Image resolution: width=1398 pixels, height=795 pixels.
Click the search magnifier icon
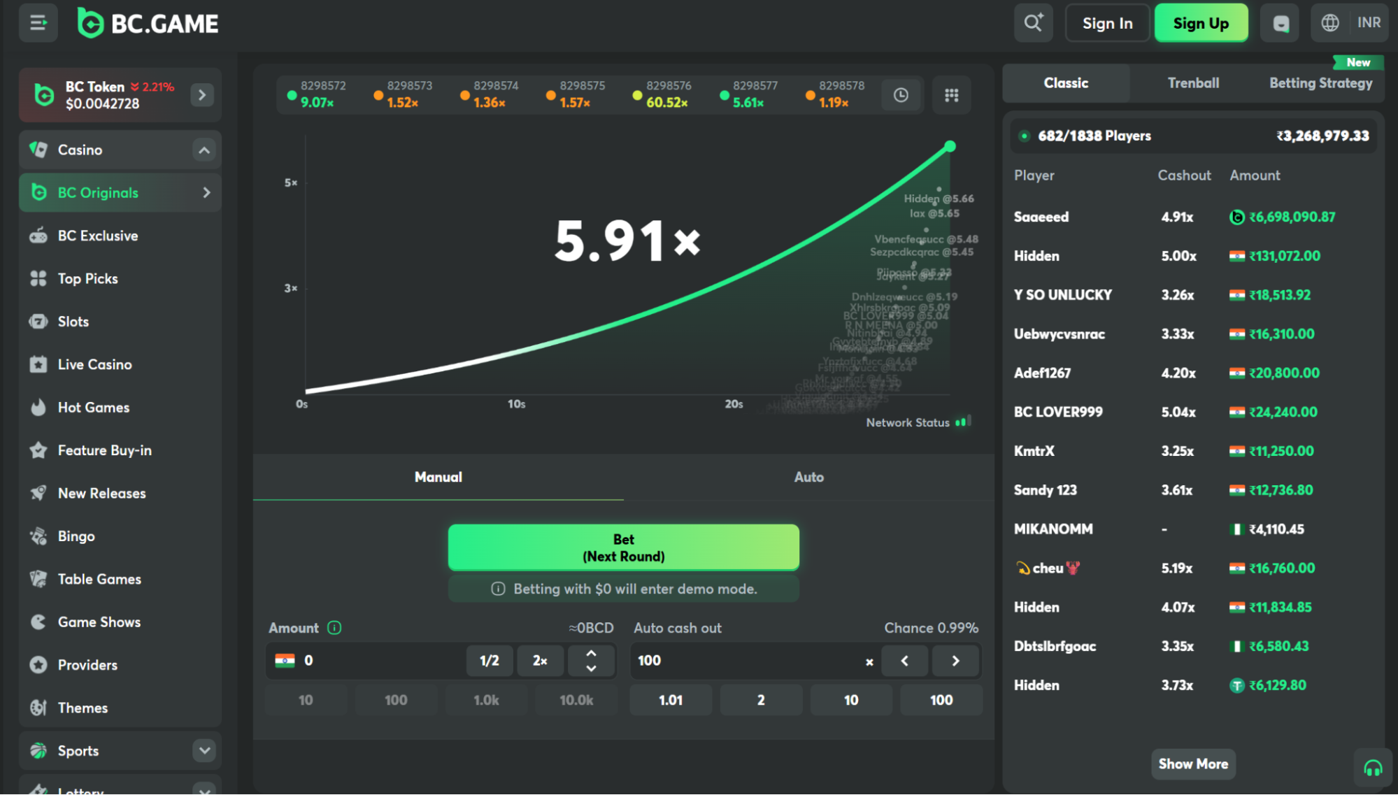[1033, 23]
